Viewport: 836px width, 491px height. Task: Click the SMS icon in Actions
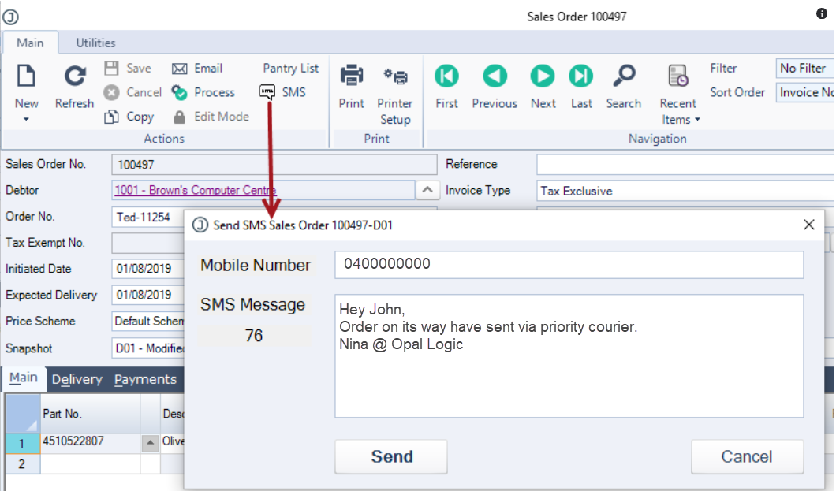pos(267,92)
